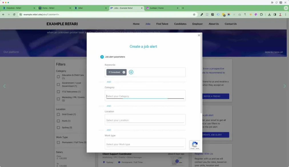Open the browser extensions puzzle icon
This screenshot has width=289, height=167.
pyautogui.click(x=261, y=15)
